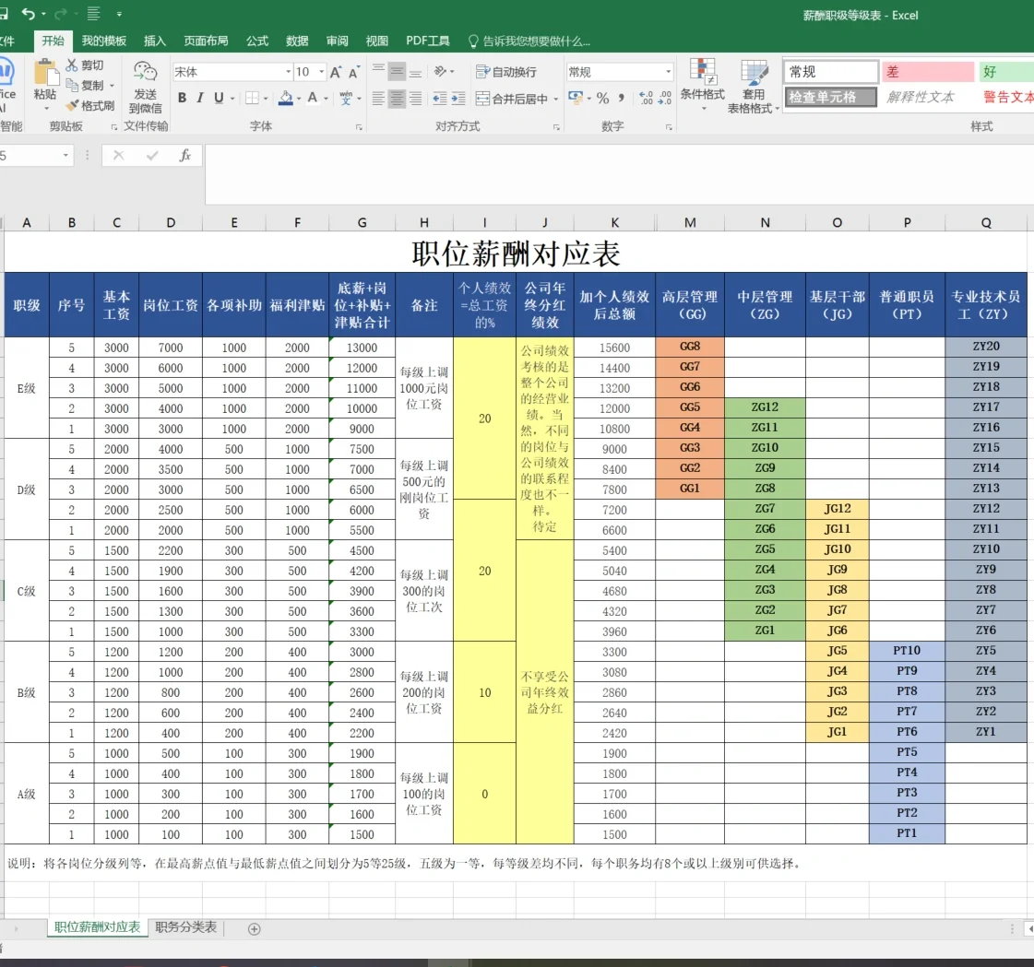Apply percent style (%)

point(602,99)
